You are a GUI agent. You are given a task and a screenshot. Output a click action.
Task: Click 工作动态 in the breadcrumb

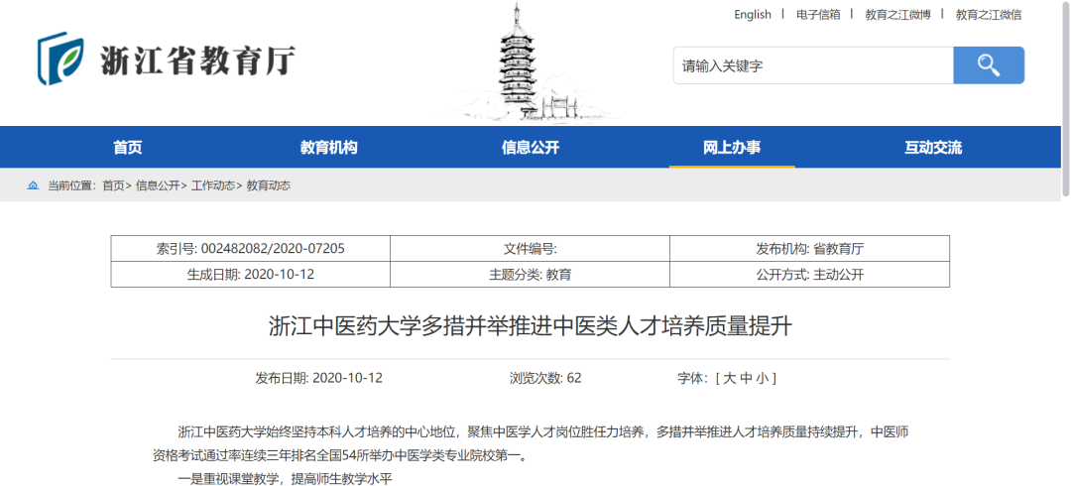click(x=212, y=185)
